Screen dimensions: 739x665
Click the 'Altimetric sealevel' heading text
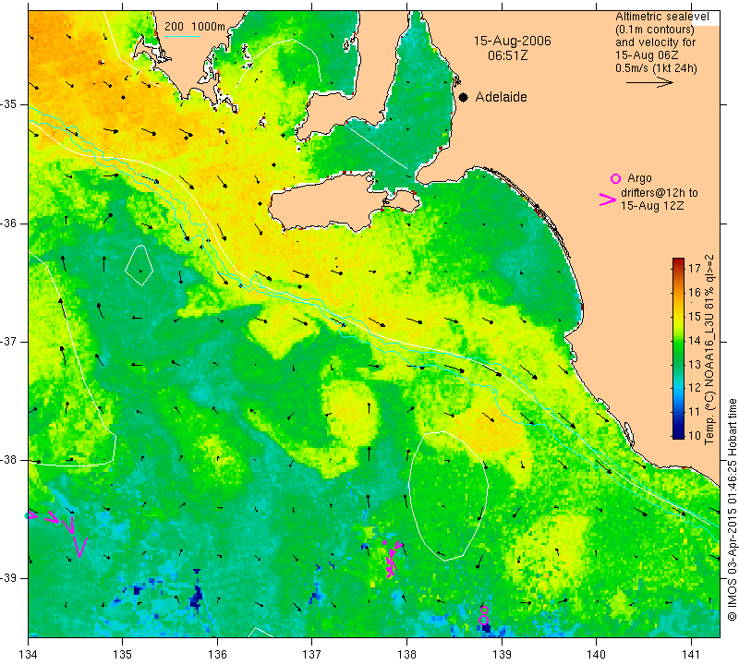point(661,17)
